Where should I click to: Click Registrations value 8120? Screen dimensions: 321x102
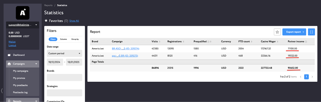click(x=171, y=56)
